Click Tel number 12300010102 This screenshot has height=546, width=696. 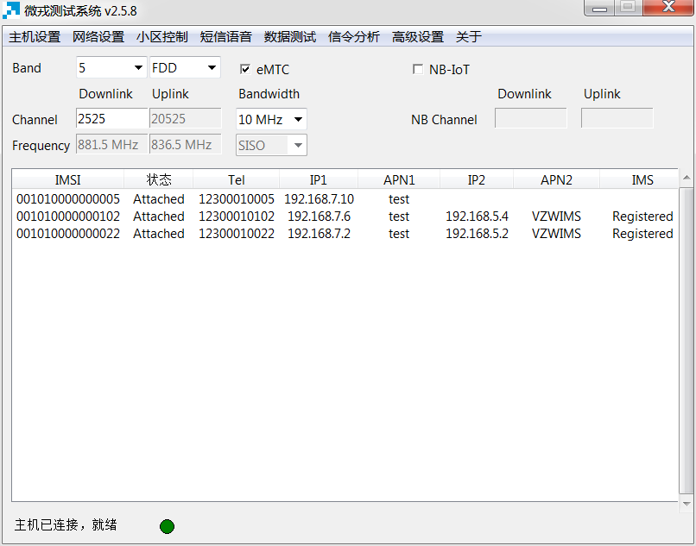tap(236, 217)
